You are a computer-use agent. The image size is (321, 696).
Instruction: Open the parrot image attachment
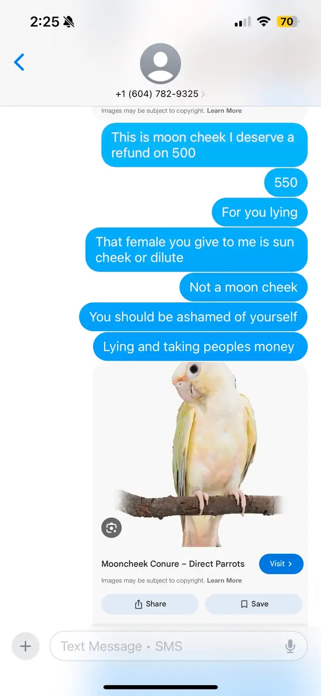coord(200,454)
